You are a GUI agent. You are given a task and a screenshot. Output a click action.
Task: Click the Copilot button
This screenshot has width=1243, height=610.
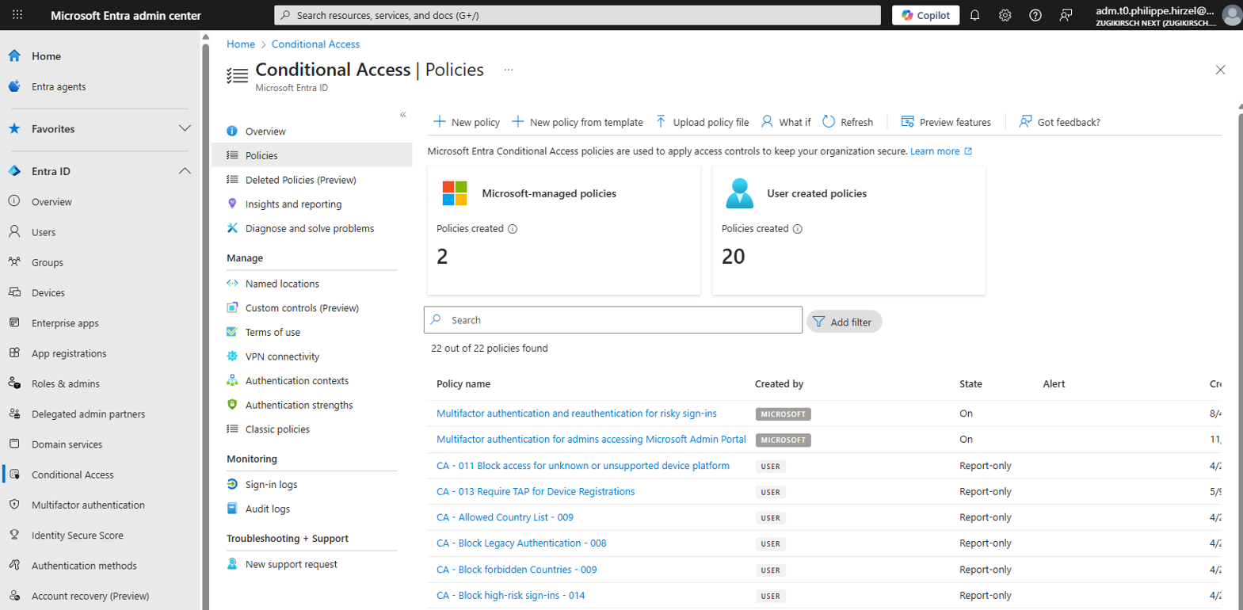(x=925, y=15)
